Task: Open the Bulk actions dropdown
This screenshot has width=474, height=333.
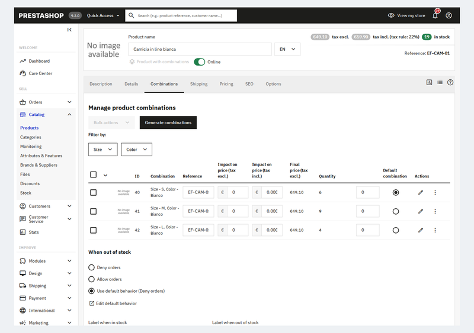Action: click(111, 122)
